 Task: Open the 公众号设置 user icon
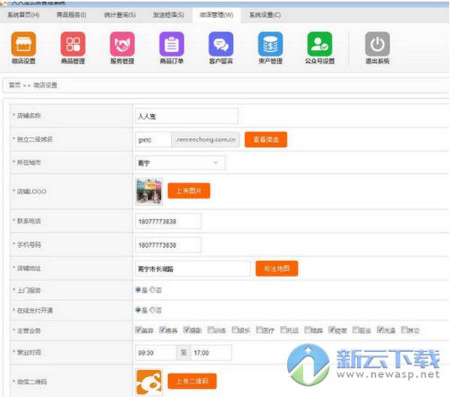point(319,44)
